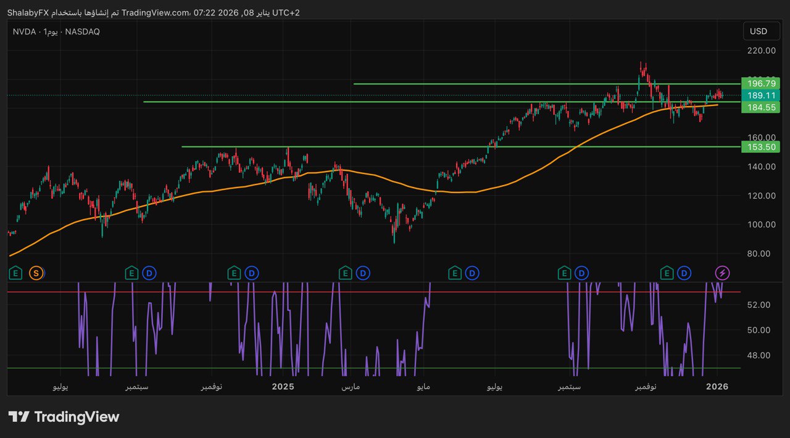
Task: Select the 153.50 support level label
Action: [x=761, y=147]
